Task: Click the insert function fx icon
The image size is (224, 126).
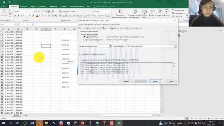Action: pos(33,24)
